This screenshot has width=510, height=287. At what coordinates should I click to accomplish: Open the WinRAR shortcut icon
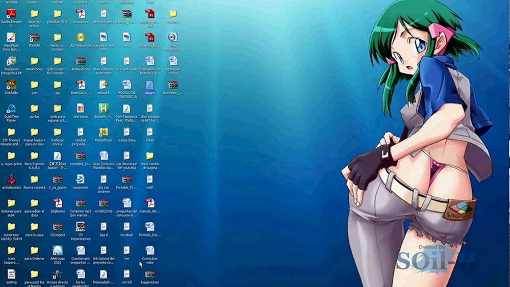coord(35,38)
